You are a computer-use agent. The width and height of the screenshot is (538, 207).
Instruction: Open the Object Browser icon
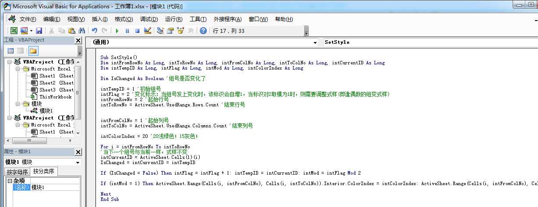pos(181,31)
